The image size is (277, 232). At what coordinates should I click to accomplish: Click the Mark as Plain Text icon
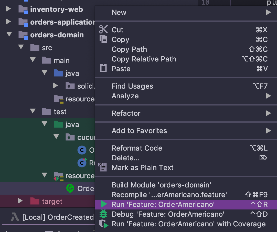click(103, 167)
